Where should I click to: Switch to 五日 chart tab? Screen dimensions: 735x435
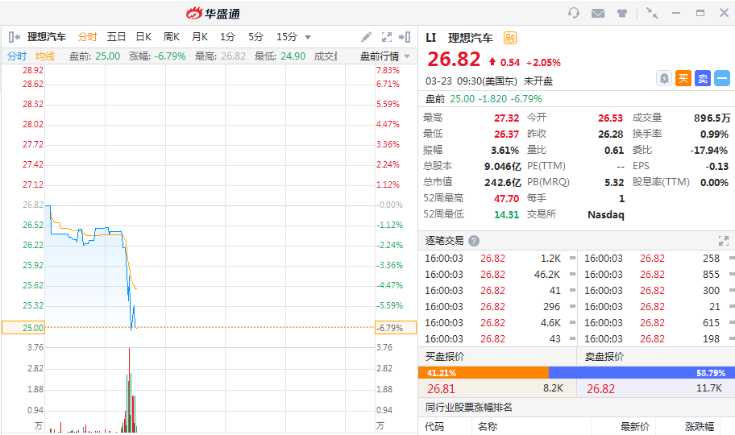click(x=116, y=36)
